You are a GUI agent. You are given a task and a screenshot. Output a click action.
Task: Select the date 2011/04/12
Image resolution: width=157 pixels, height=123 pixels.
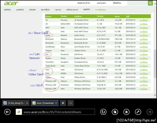[x=131, y=39]
